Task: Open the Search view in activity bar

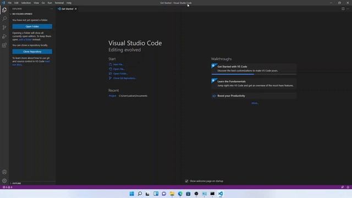Action: tap(4, 19)
